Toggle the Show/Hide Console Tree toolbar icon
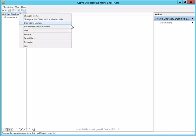Screen dimensions: 196x136 9,10
